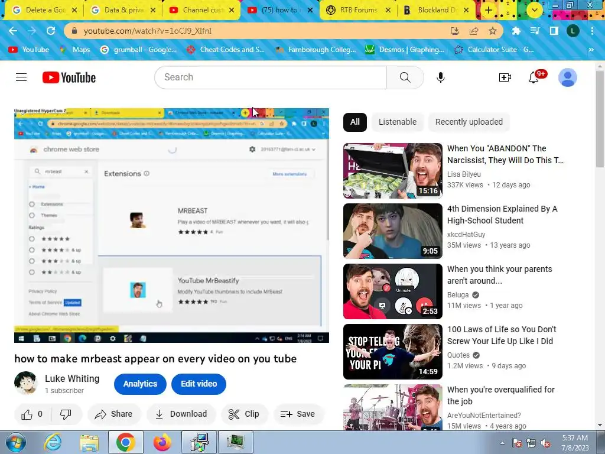Click the muted volume tray icon

pos(545,443)
